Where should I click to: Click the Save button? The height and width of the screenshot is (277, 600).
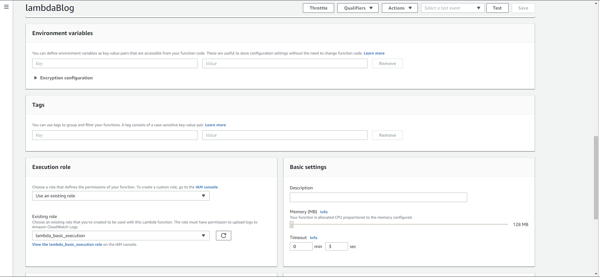523,8
